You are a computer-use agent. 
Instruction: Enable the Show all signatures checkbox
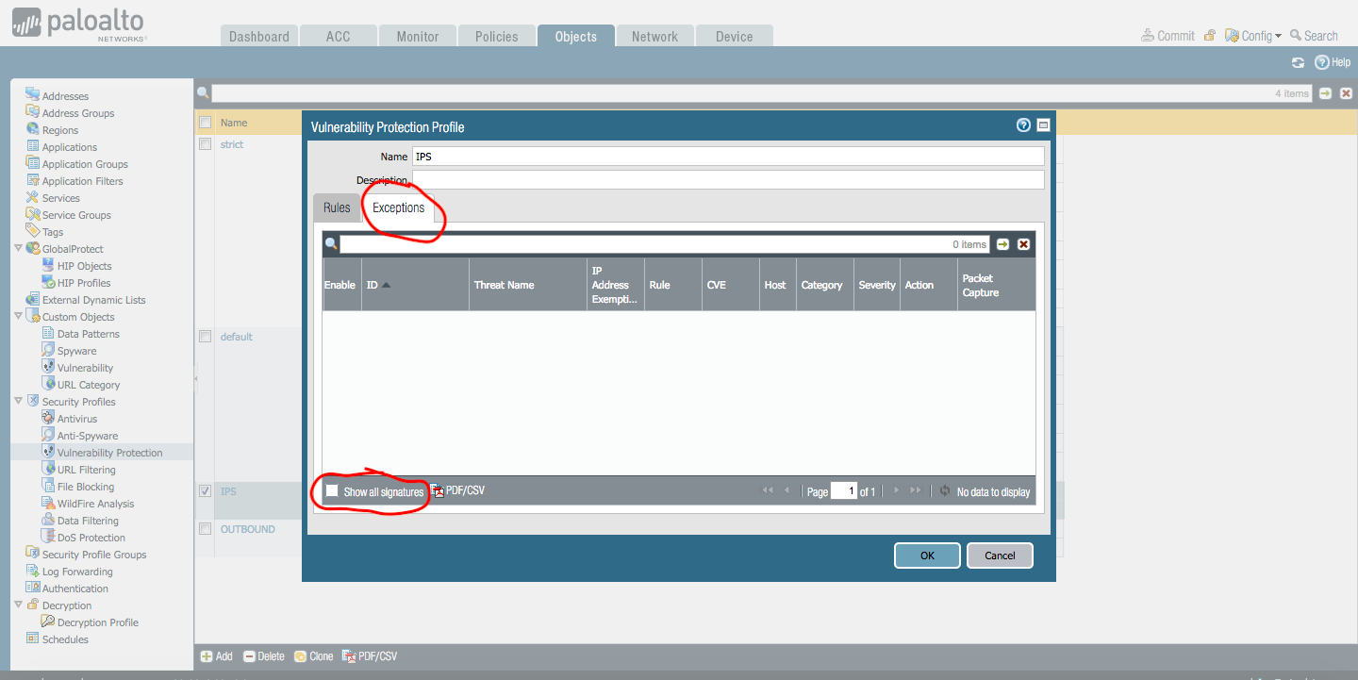click(332, 491)
